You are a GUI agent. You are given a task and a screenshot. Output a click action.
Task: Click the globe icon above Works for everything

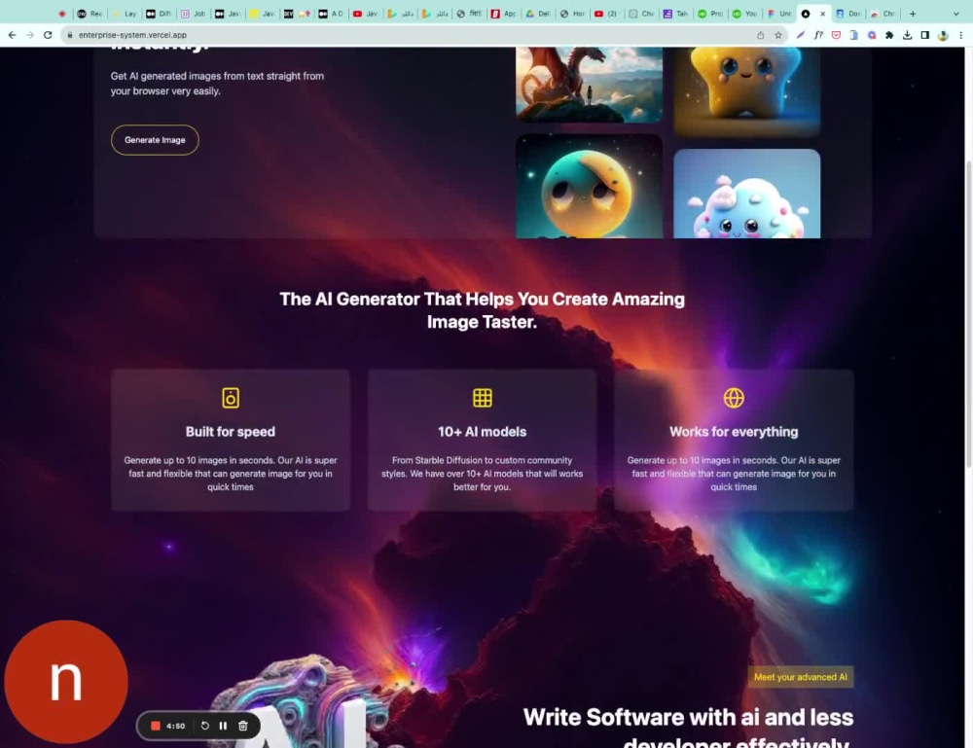(734, 398)
